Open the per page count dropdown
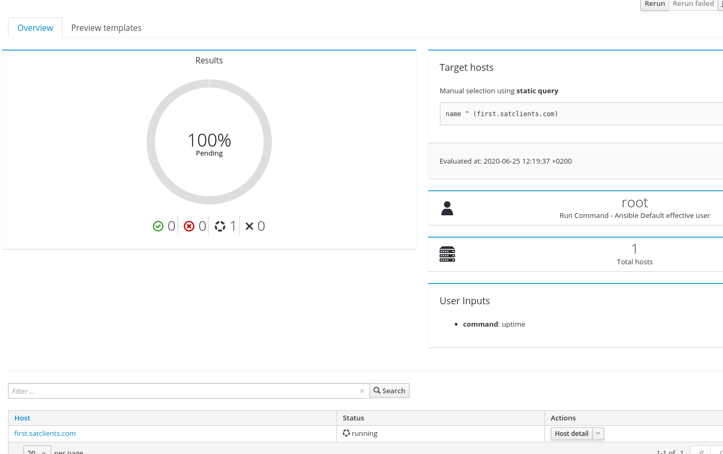The image size is (723, 454). (x=37, y=451)
